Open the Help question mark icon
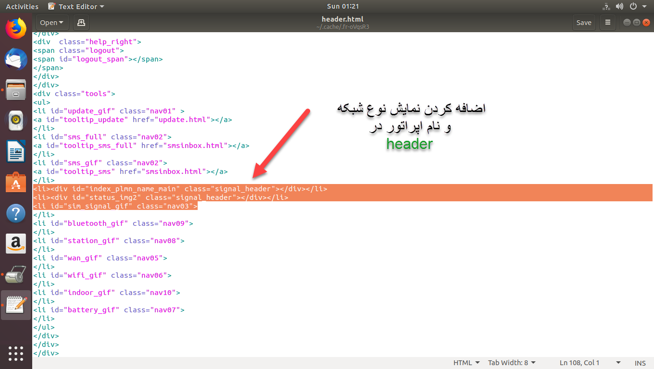This screenshot has width=654, height=369. [x=16, y=213]
